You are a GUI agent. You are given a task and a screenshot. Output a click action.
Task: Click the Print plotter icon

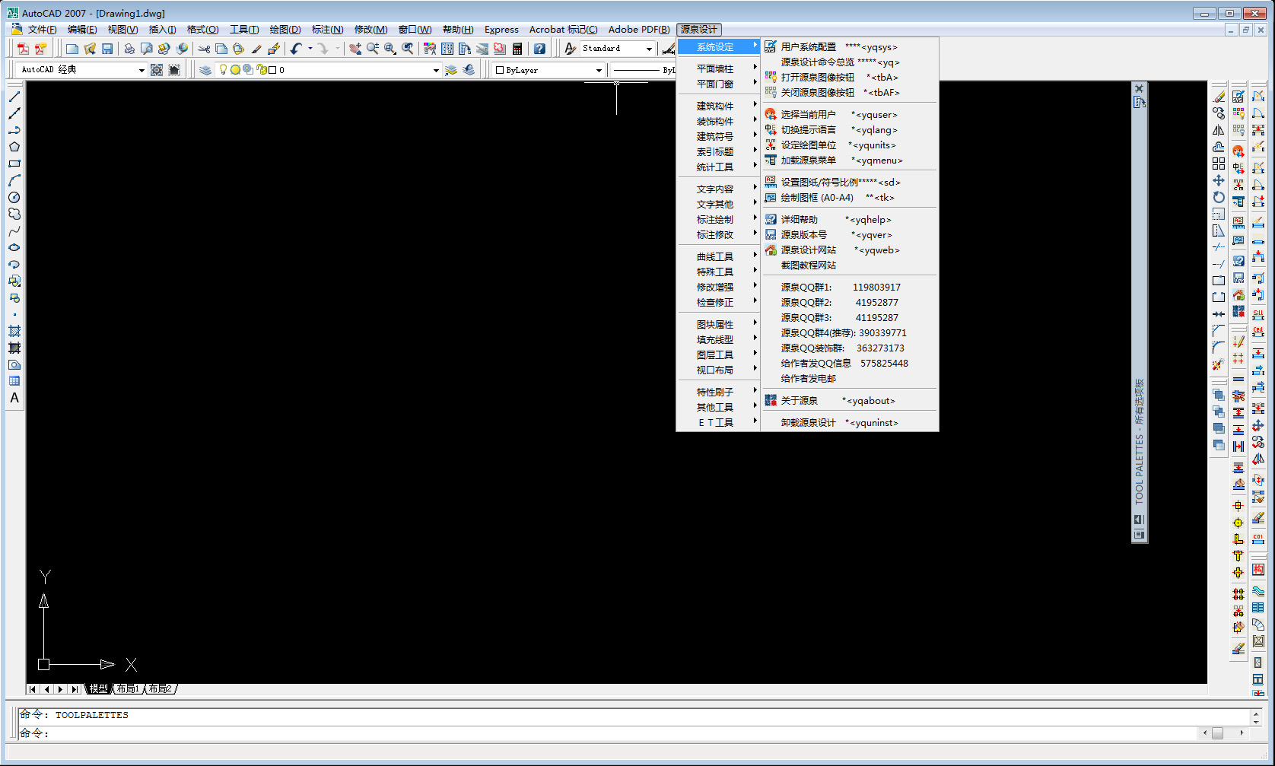pyautogui.click(x=129, y=49)
